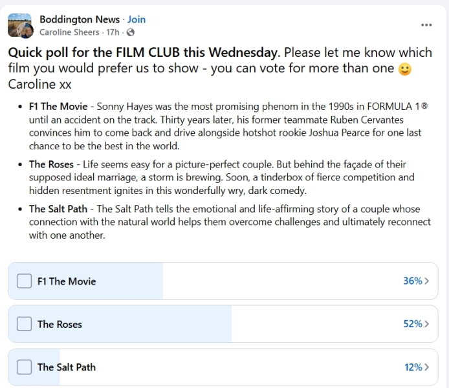Open the three-dot post options menu
This screenshot has height=388, width=449.
(426, 25)
